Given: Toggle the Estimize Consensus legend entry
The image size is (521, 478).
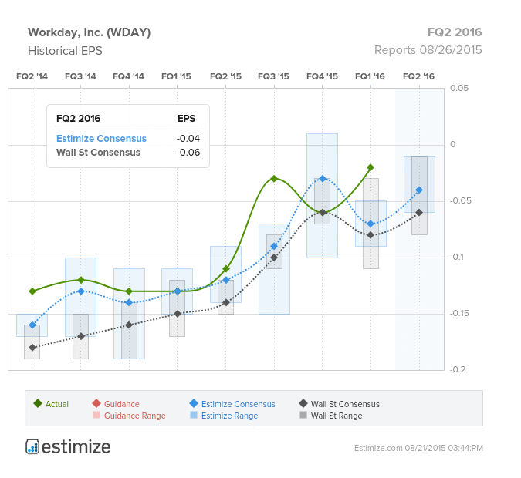Looking at the screenshot, I should pyautogui.click(x=232, y=404).
